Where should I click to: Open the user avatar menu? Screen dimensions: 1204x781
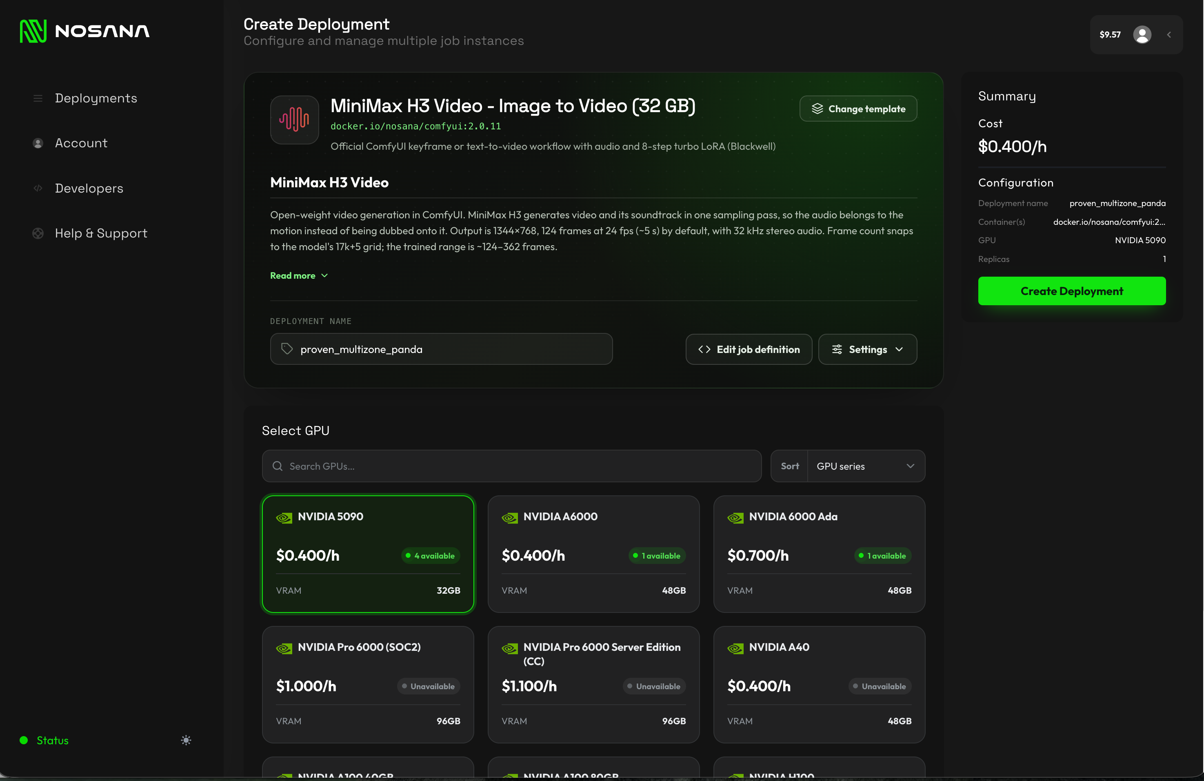(x=1142, y=34)
